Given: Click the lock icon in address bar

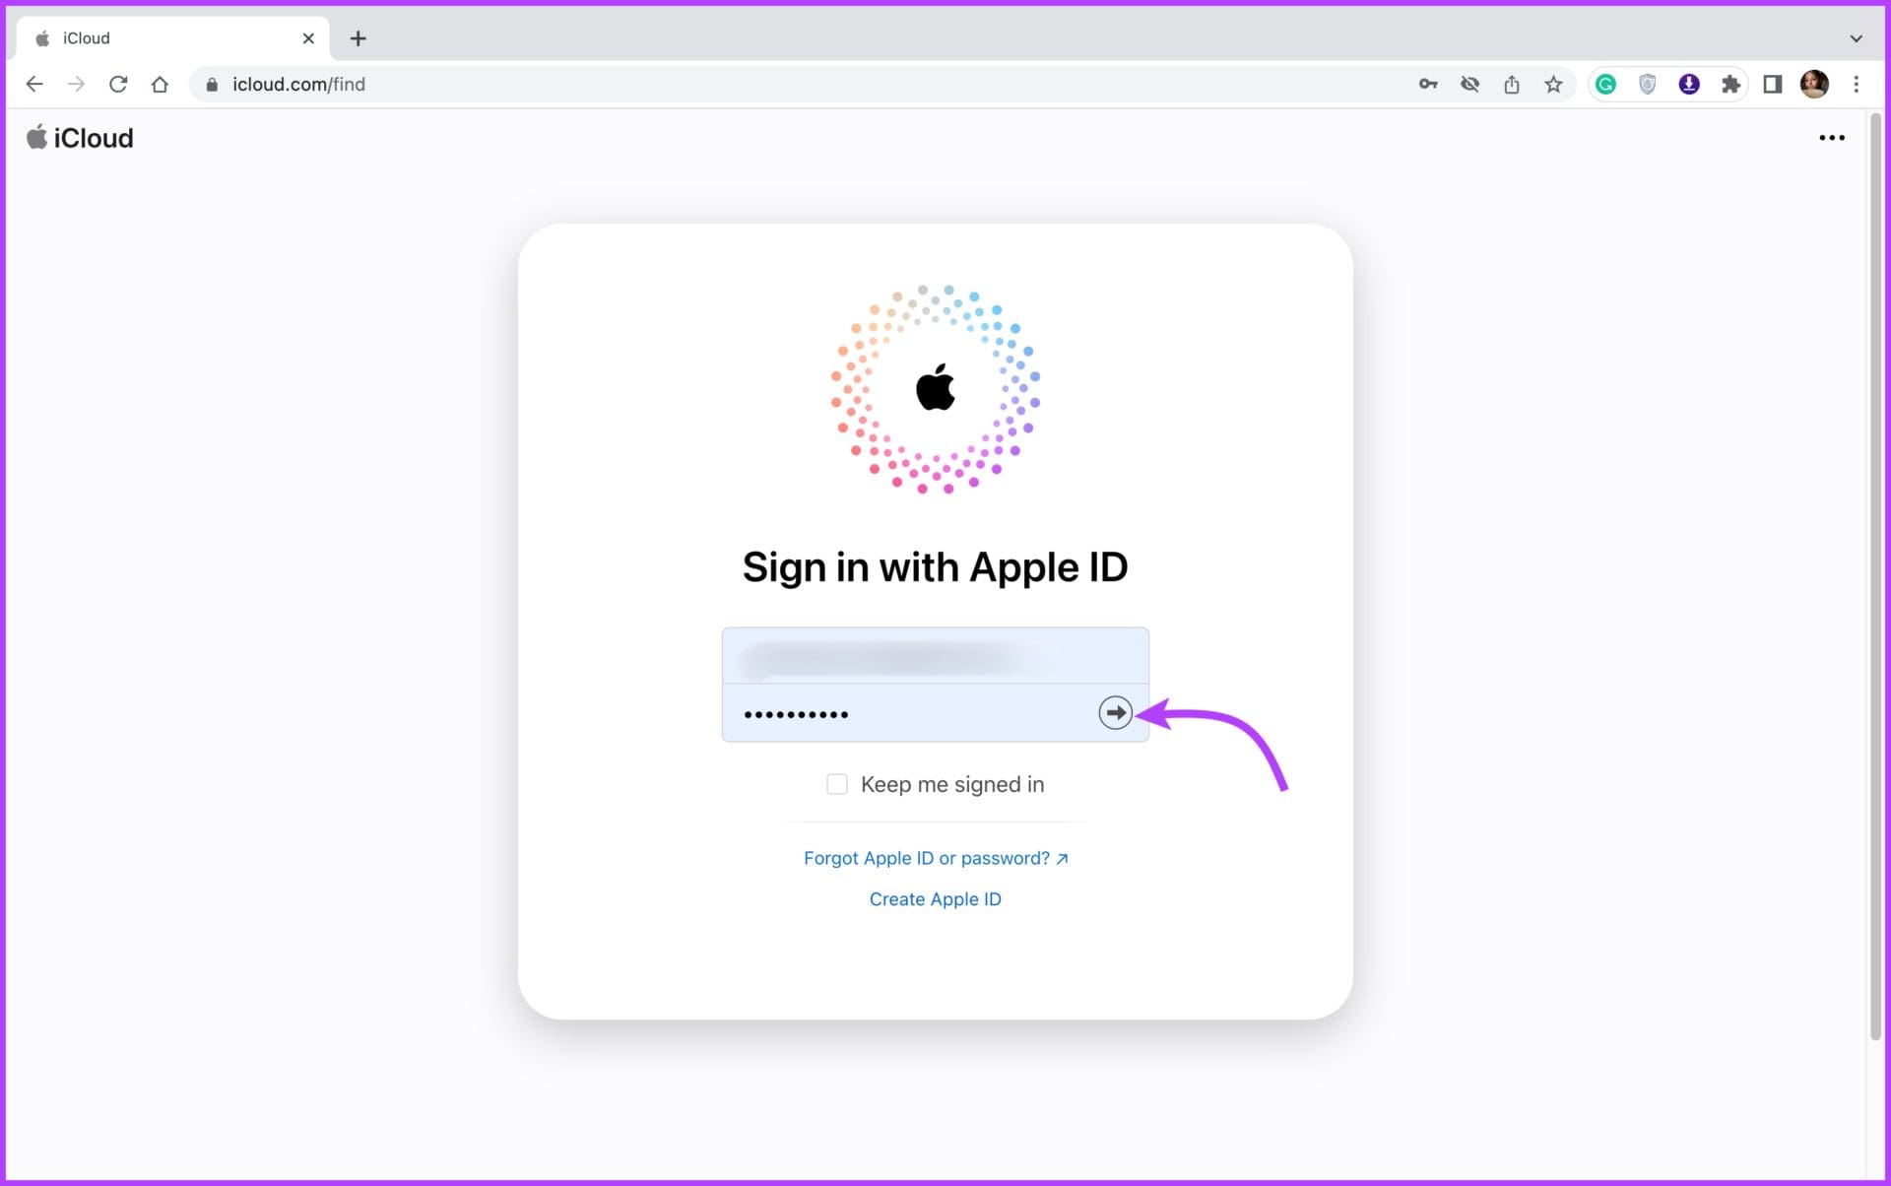Looking at the screenshot, I should point(211,85).
